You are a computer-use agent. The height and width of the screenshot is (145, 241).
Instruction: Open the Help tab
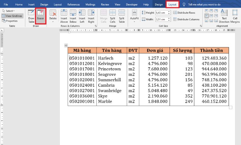pyautogui.click(x=146, y=5)
